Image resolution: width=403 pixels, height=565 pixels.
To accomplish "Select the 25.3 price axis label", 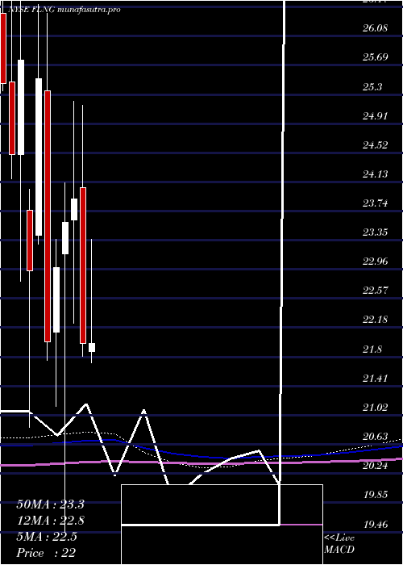I will point(372,86).
